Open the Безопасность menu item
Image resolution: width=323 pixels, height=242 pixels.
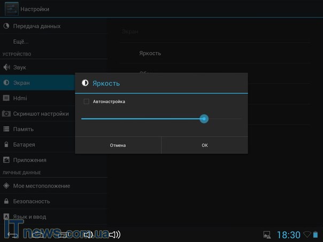click(32, 201)
